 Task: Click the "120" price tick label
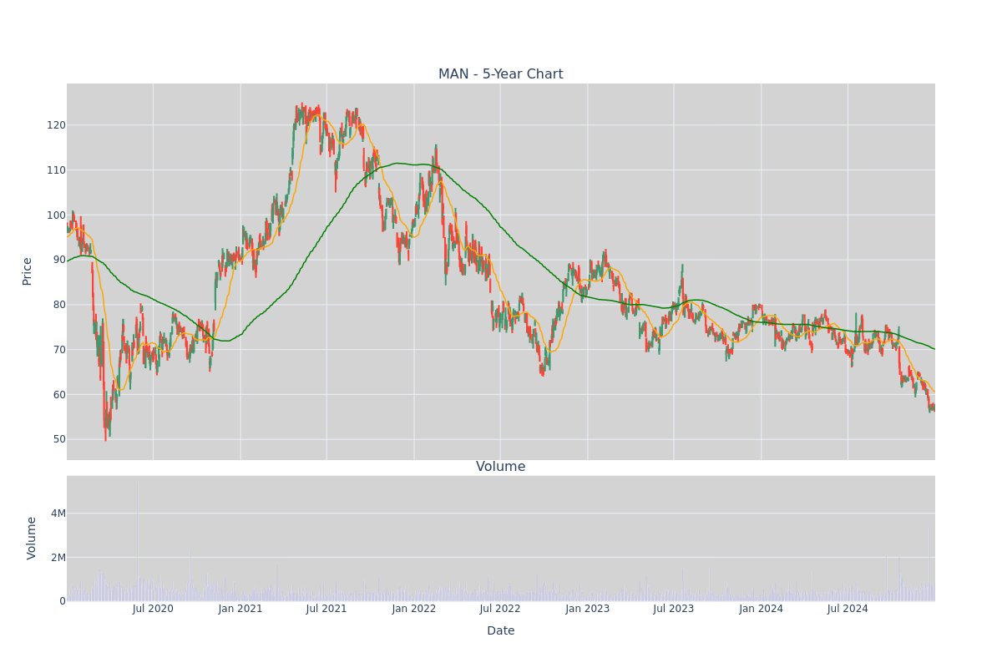[56, 125]
